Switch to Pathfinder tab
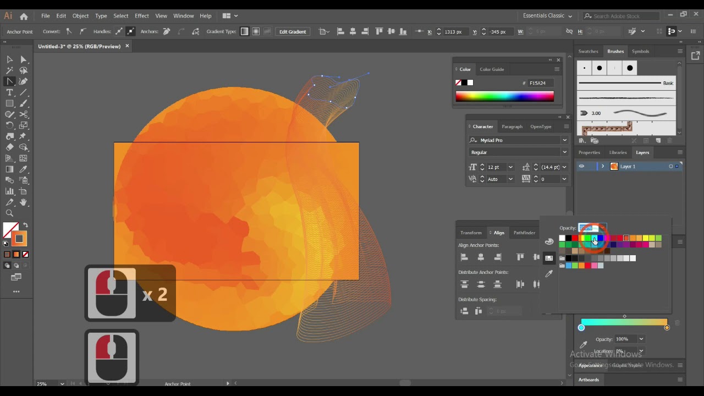 pyautogui.click(x=524, y=233)
